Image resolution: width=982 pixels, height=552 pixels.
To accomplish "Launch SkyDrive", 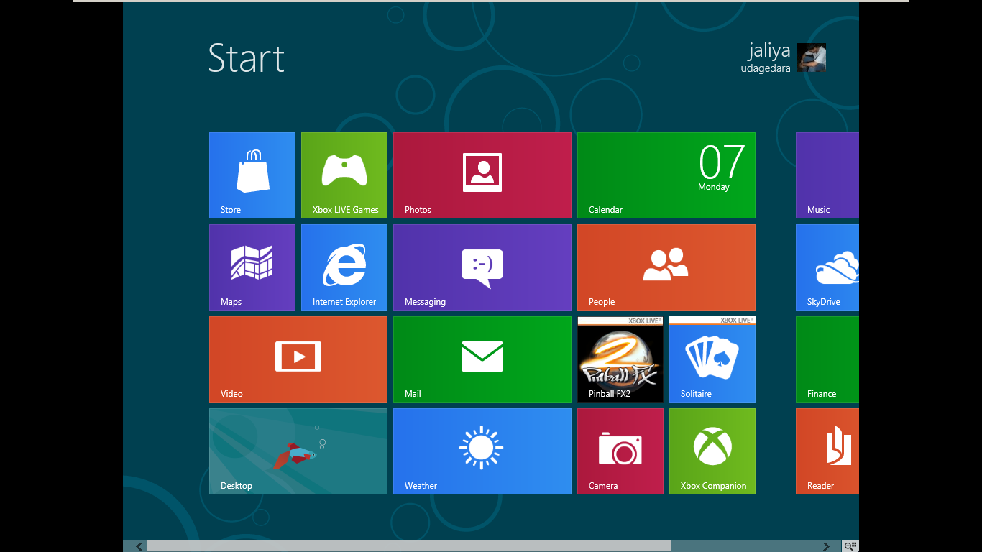I will (827, 267).
